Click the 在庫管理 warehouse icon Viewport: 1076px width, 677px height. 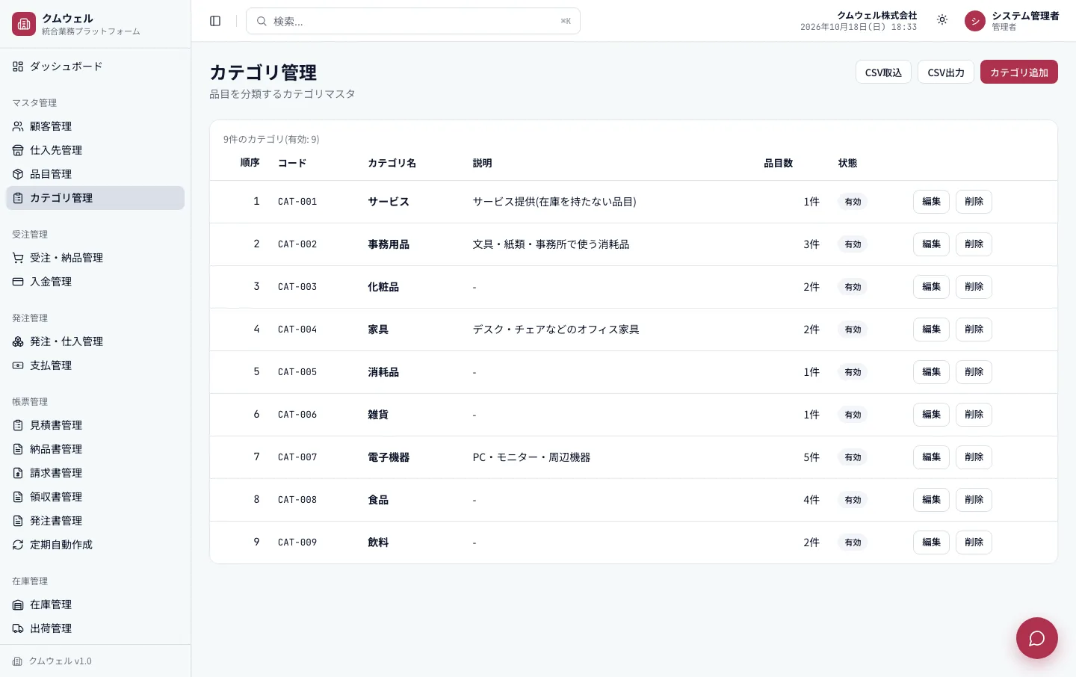coord(18,605)
